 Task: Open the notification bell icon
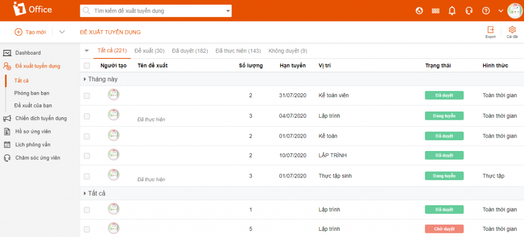pos(452,11)
